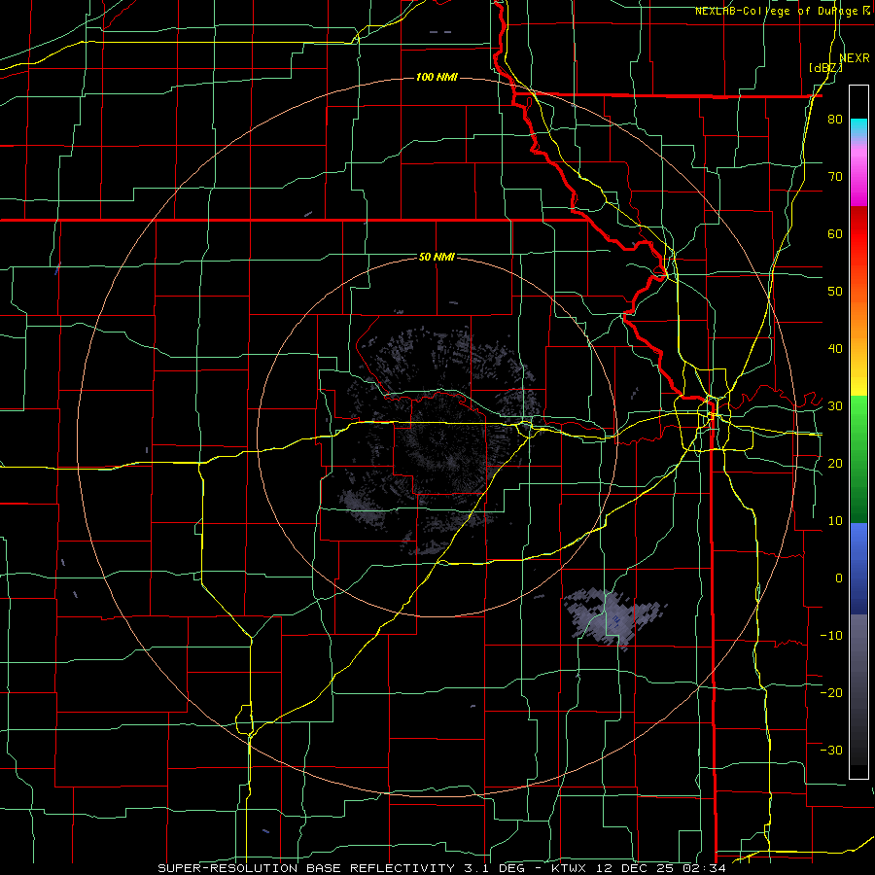Click the -30 dBZ scale value
The width and height of the screenshot is (875, 875).
[x=831, y=750]
